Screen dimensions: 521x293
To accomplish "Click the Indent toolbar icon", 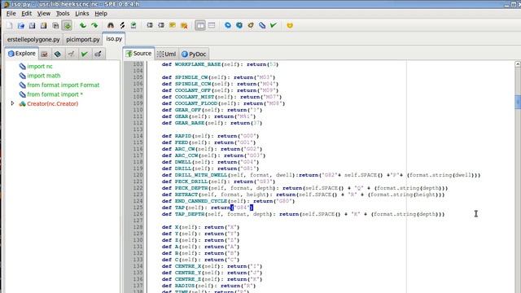I will (150, 25).
